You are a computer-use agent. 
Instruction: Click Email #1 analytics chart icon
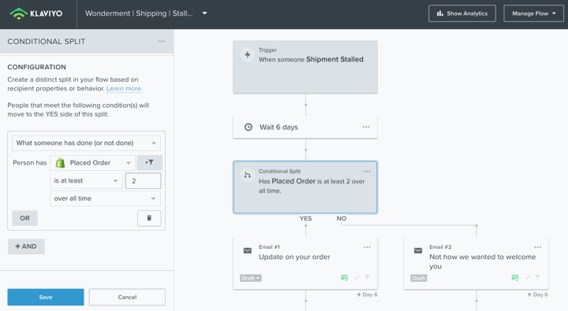(x=357, y=278)
